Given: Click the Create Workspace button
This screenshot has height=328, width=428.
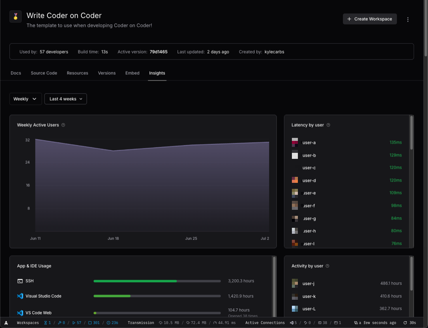Looking at the screenshot, I should click(x=369, y=19).
